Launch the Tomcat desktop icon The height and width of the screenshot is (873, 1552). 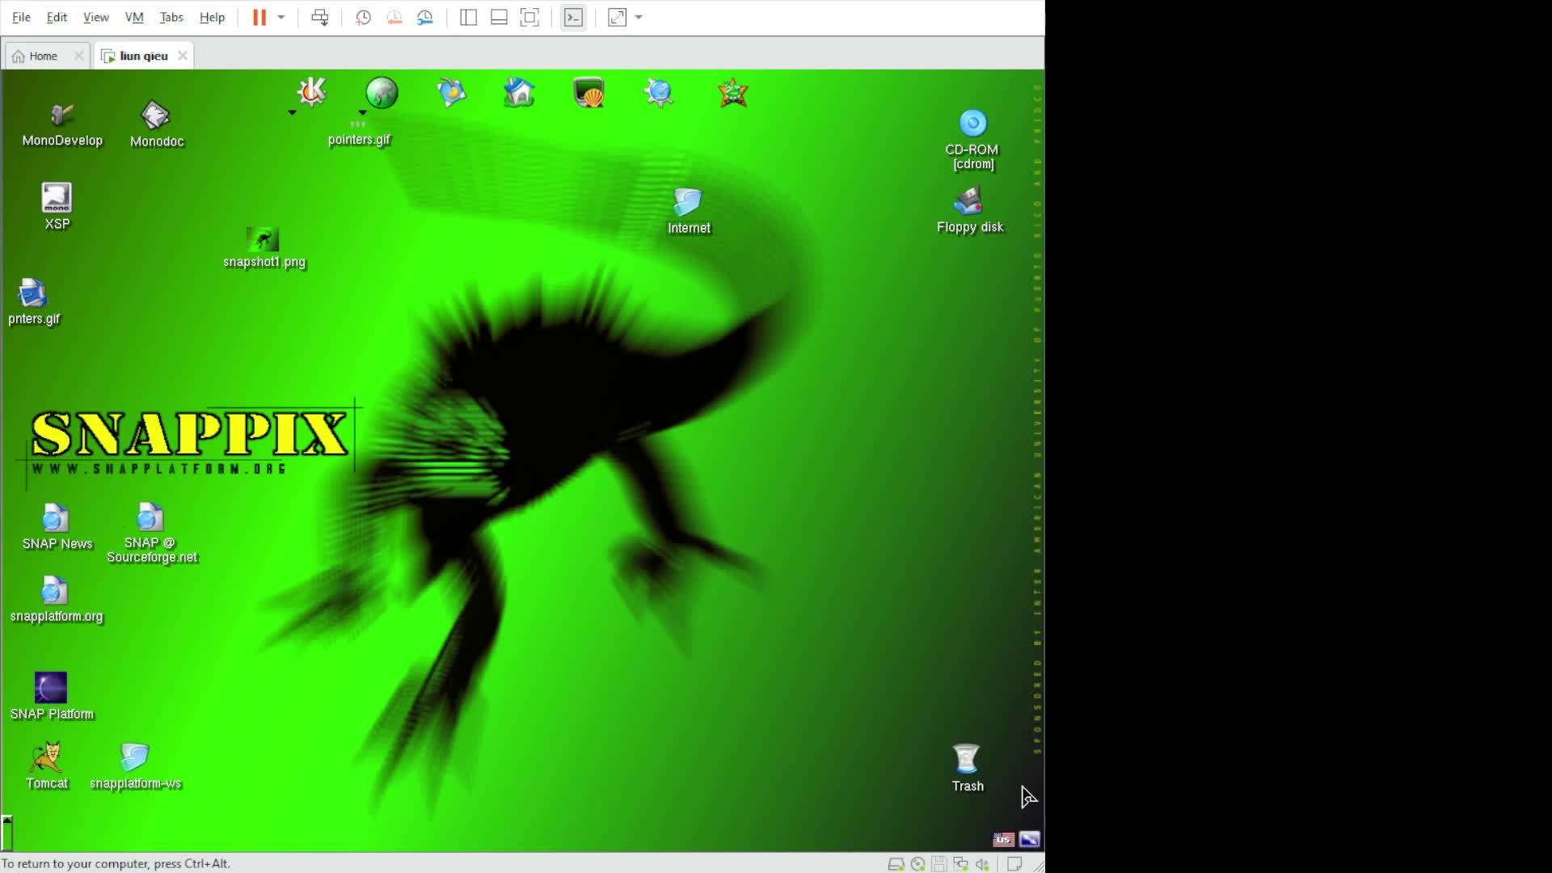[x=47, y=766]
